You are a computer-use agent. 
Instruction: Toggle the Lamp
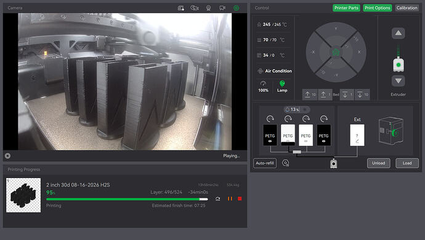(282, 87)
